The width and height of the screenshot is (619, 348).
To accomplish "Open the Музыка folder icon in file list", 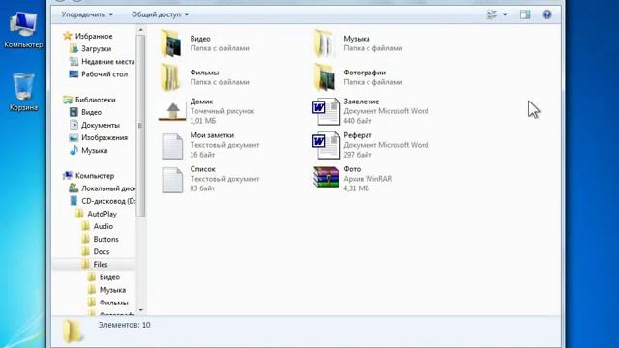I will click(x=325, y=43).
